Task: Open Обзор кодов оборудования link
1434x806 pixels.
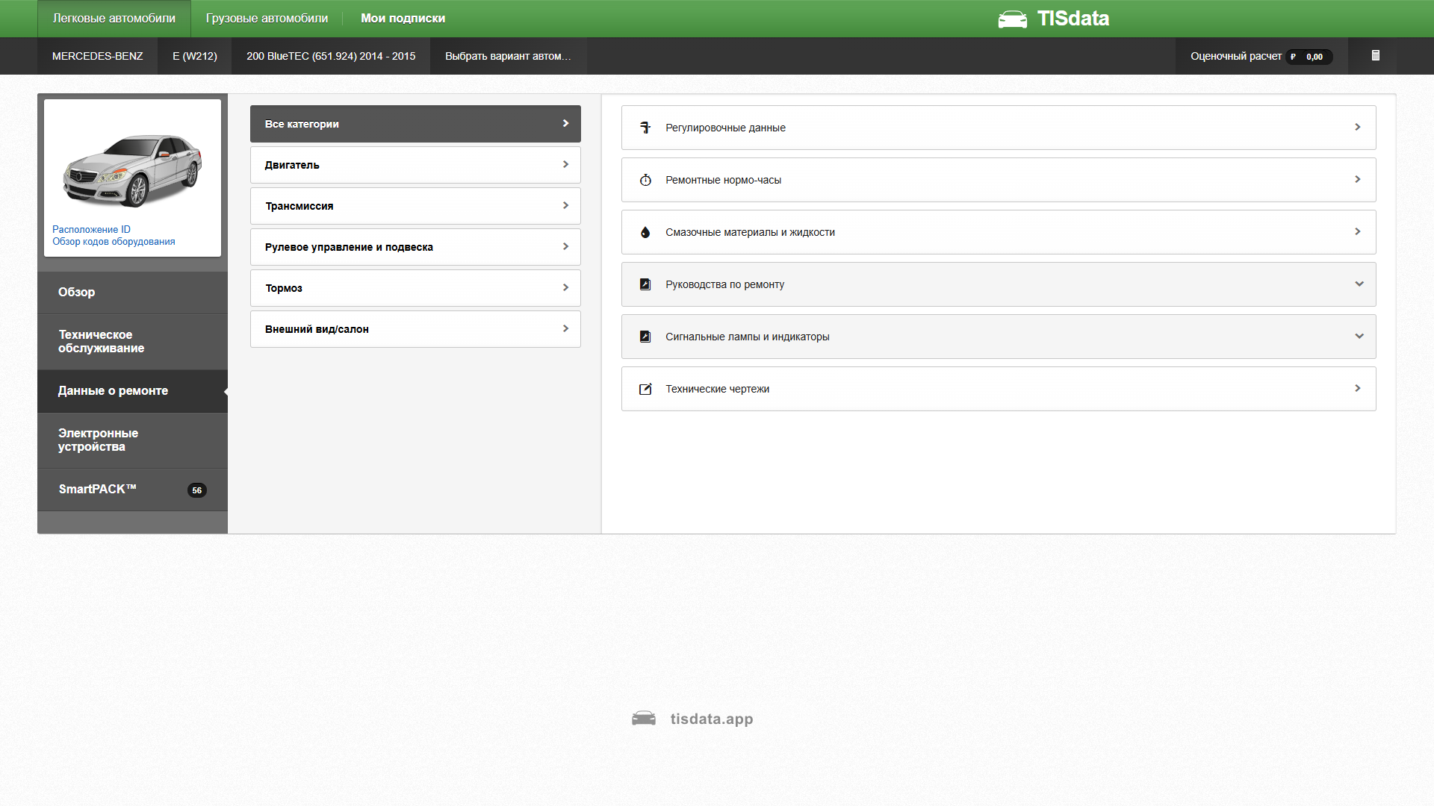Action: (x=114, y=242)
